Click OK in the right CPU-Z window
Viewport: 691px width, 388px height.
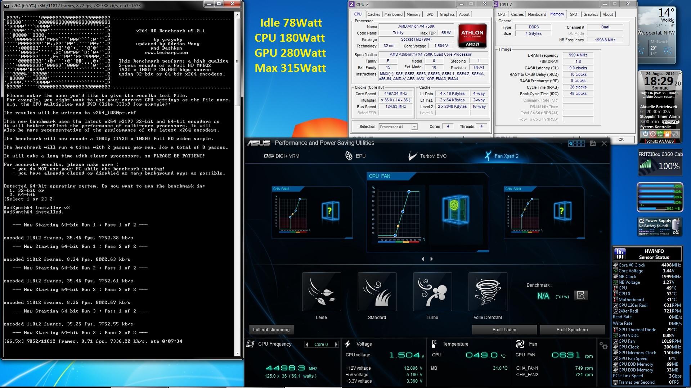(x=621, y=140)
